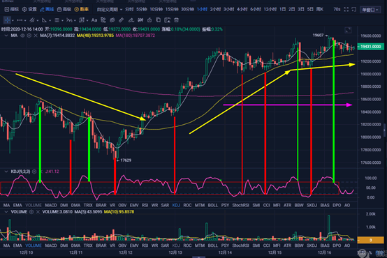Switch to 分时 time-share period
Viewport: 387px width, 258px height.
click(x=129, y=9)
